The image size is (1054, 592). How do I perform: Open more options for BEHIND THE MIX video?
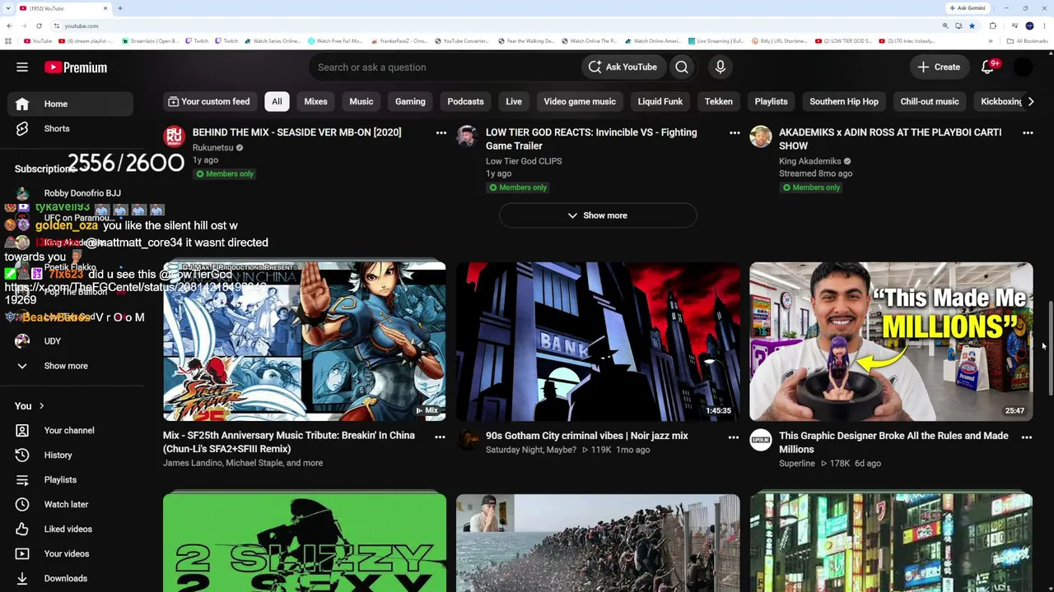[x=441, y=132]
